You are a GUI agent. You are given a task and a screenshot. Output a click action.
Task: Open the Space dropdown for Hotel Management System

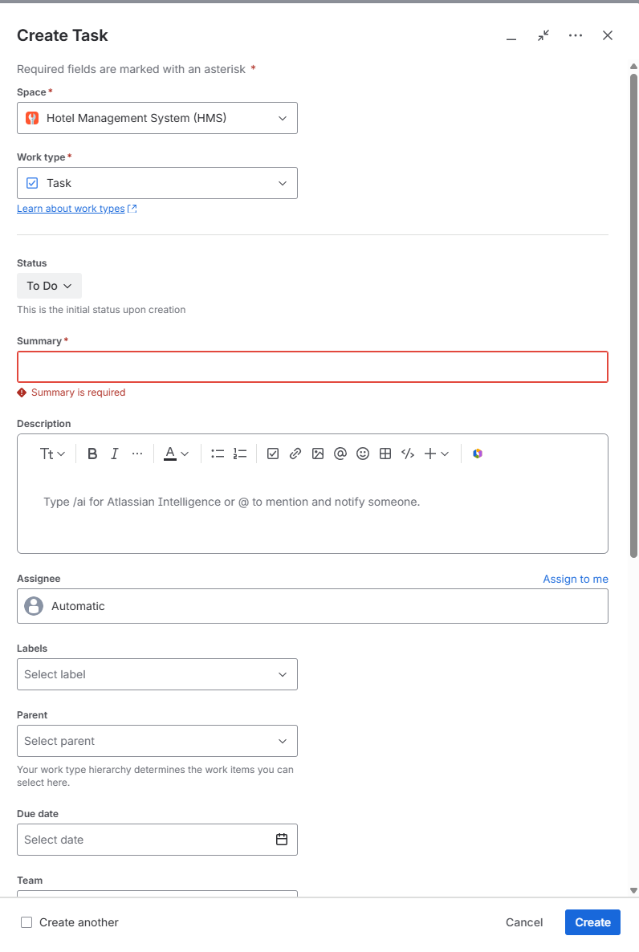(157, 118)
